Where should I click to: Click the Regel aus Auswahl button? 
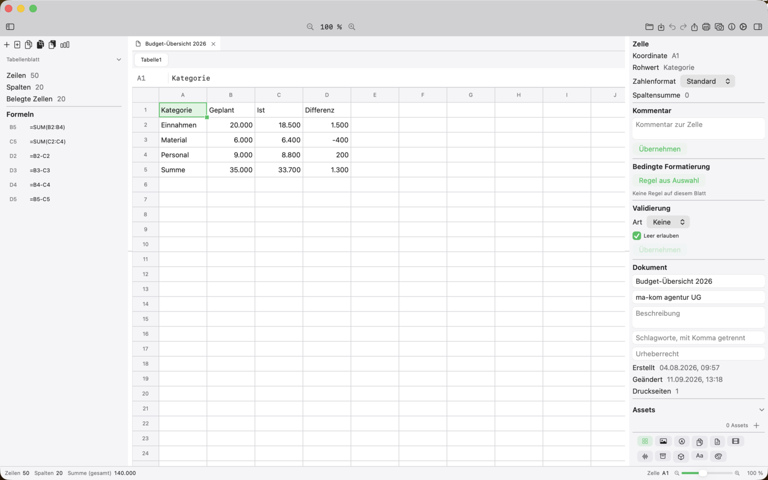tap(669, 180)
